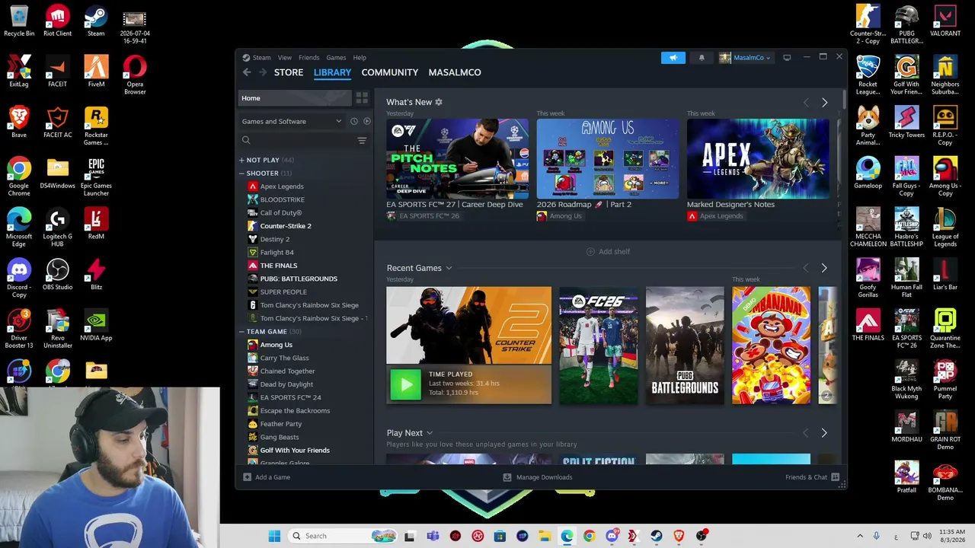The width and height of the screenshot is (975, 548).
Task: Show next What's New items arrow
Action: [x=824, y=102]
